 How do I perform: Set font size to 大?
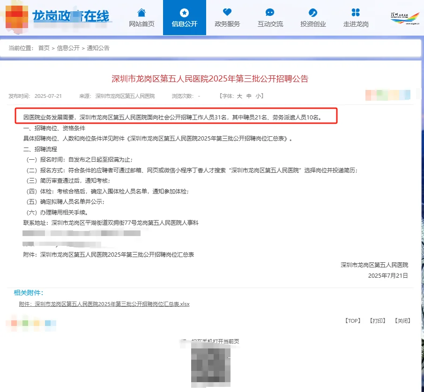click(239, 96)
